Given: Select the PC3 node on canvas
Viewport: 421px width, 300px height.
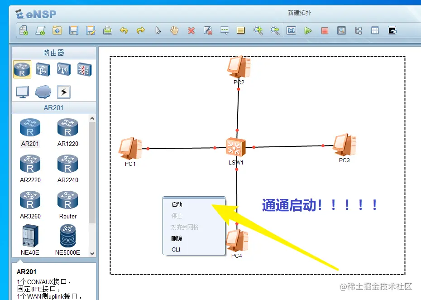Looking at the screenshot, I should pyautogui.click(x=345, y=145).
